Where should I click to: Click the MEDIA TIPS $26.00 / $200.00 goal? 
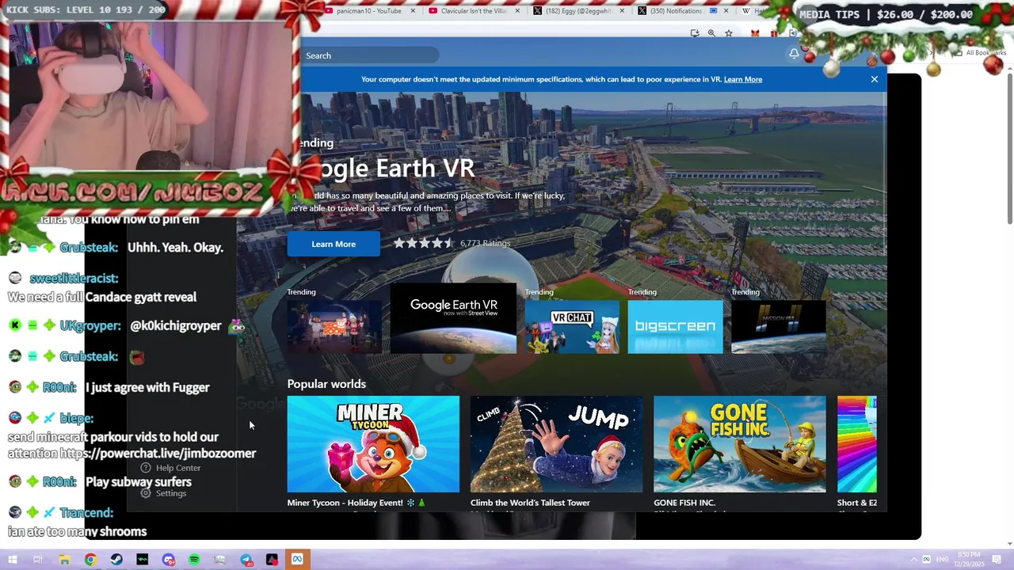click(x=886, y=14)
